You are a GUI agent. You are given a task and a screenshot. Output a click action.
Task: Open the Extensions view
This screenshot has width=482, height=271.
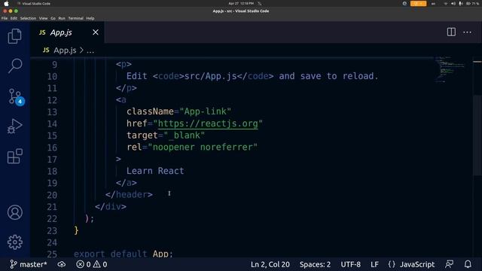tap(15, 156)
